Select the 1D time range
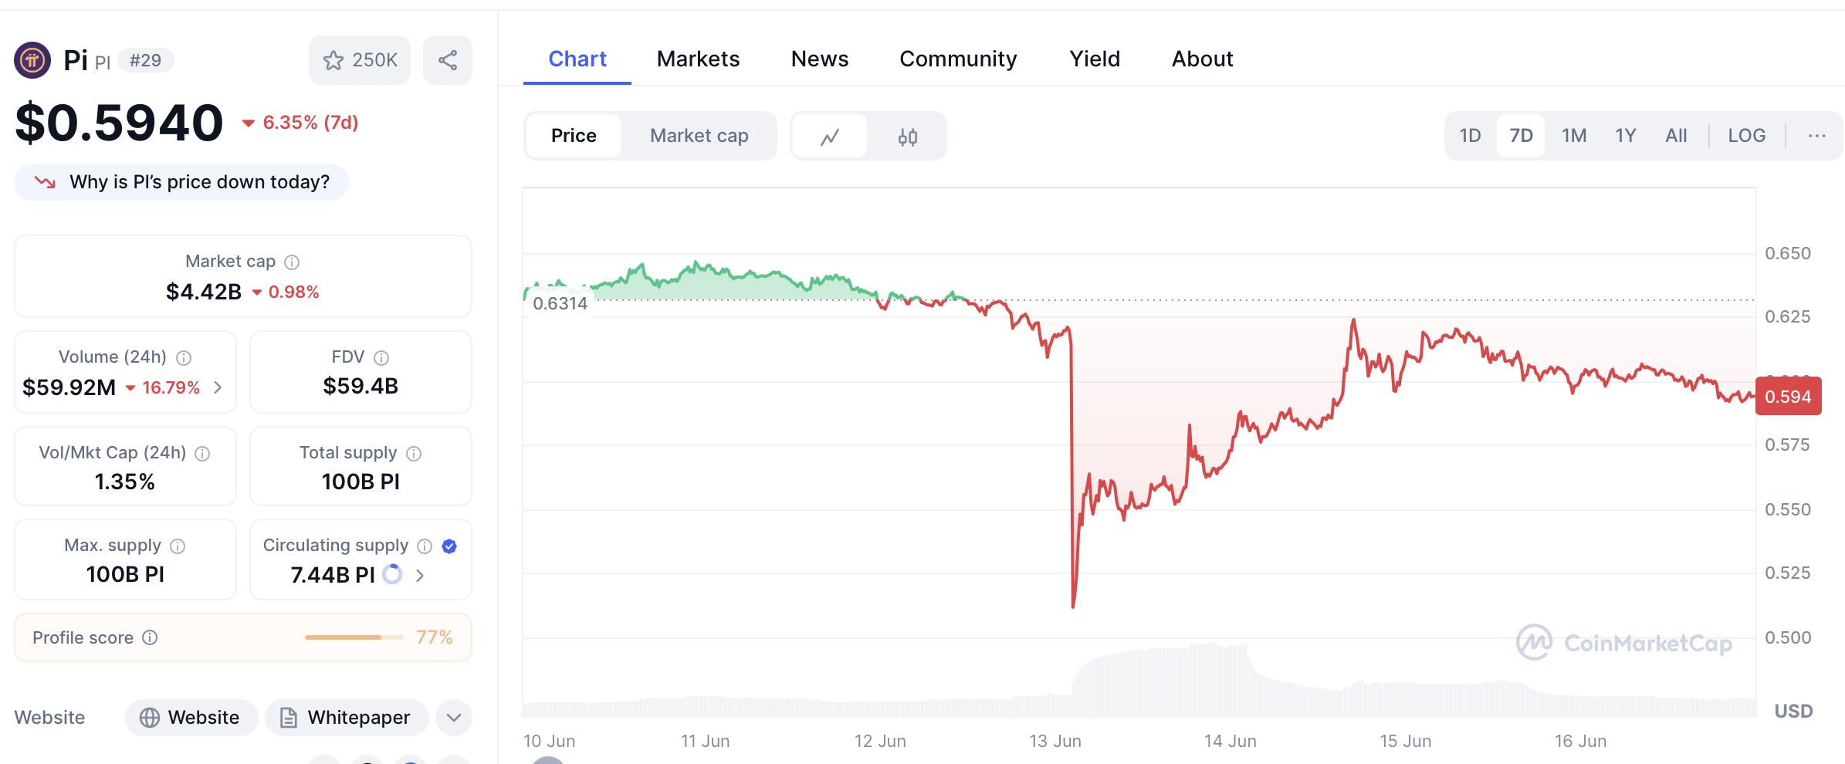1845x764 pixels. [x=1470, y=136]
